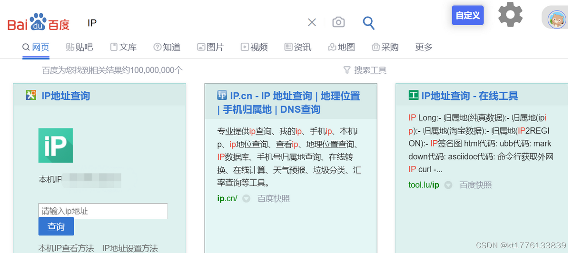Open IP.cn - IP 地址查询 result title
Viewport: 573px width, 253px height.
click(x=288, y=103)
